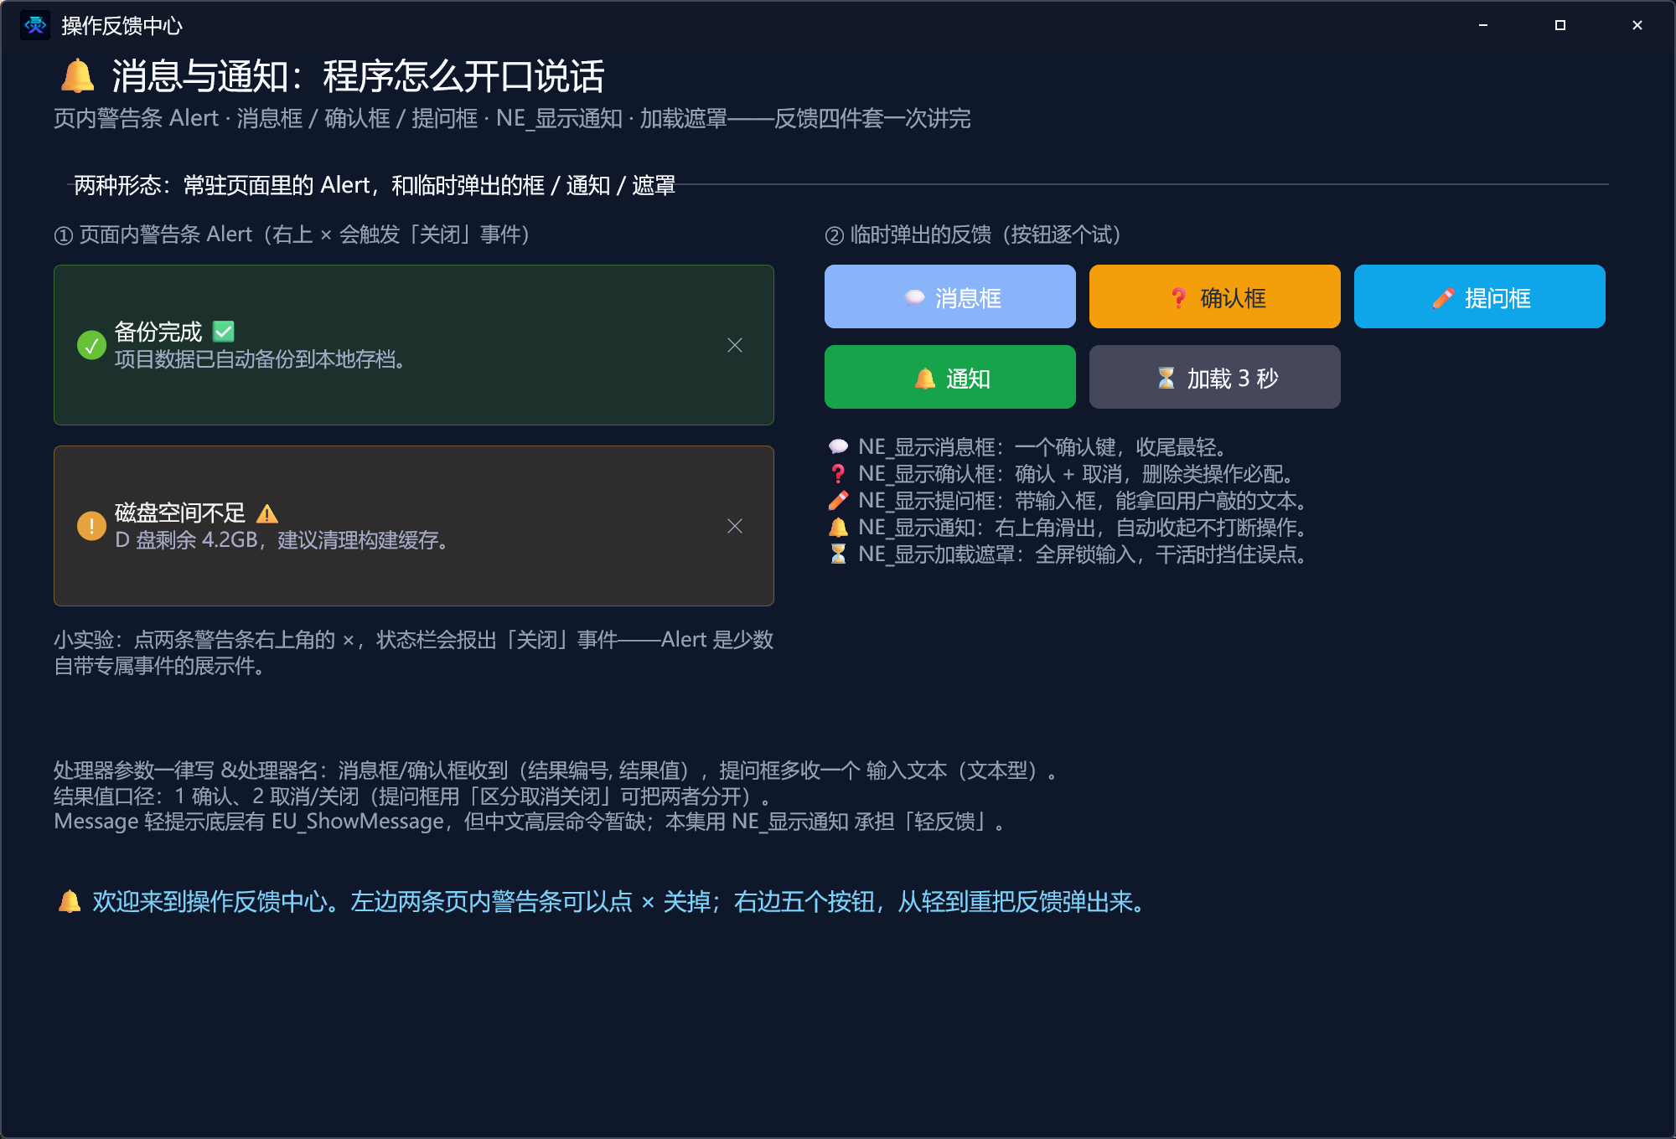Click the bell icon in the welcome status line
This screenshot has width=1676, height=1139.
(70, 901)
